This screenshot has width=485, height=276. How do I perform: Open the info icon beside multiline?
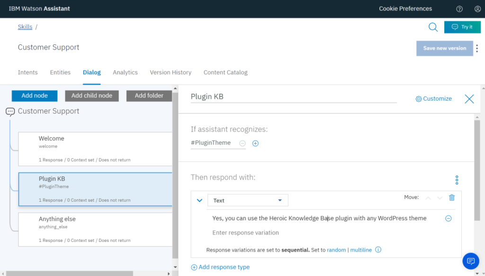(x=378, y=250)
